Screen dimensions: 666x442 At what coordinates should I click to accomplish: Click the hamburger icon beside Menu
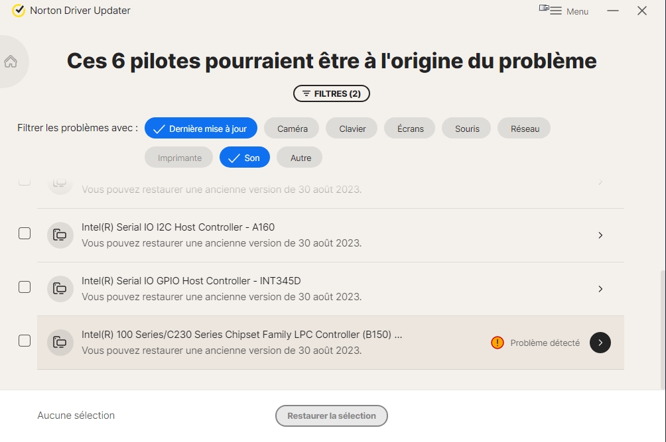(555, 11)
